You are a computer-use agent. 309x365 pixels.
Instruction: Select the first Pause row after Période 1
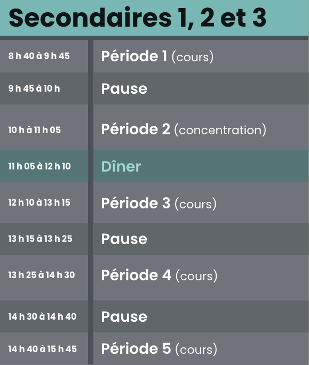(x=201, y=88)
